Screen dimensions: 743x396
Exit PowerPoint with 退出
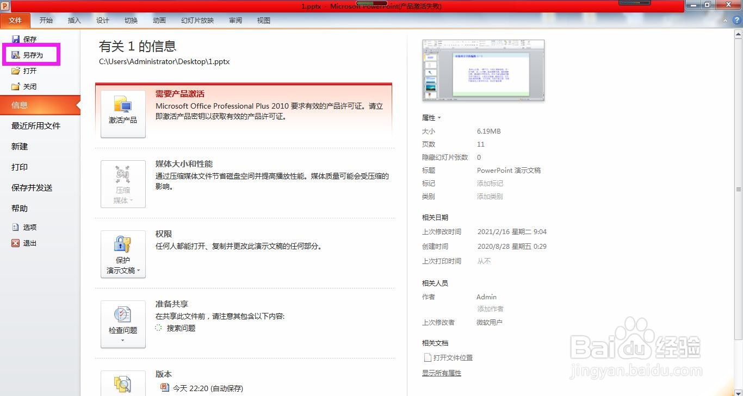24,243
